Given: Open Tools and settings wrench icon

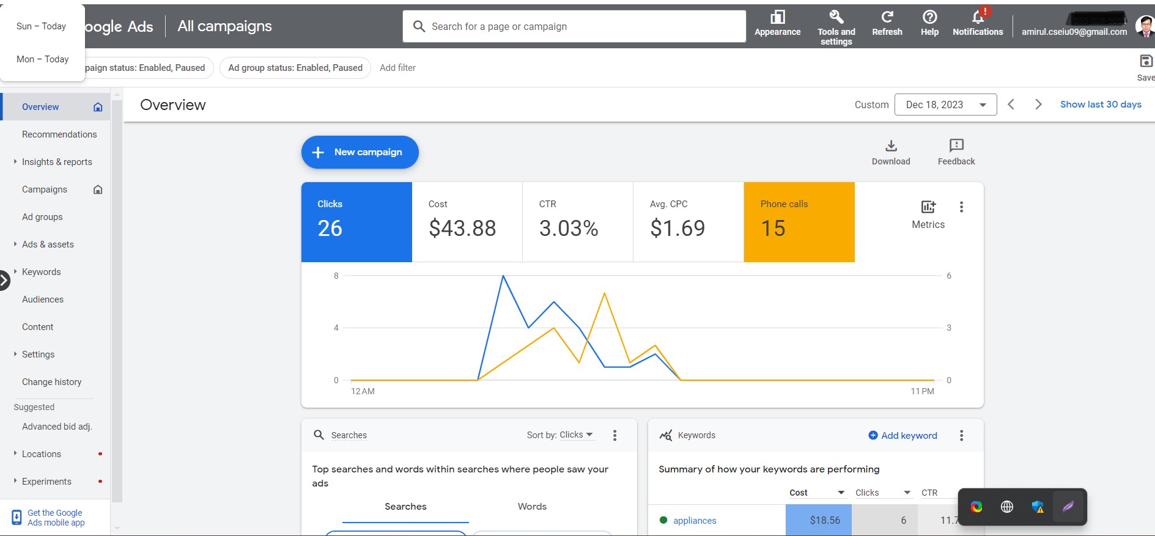Looking at the screenshot, I should coord(836,17).
